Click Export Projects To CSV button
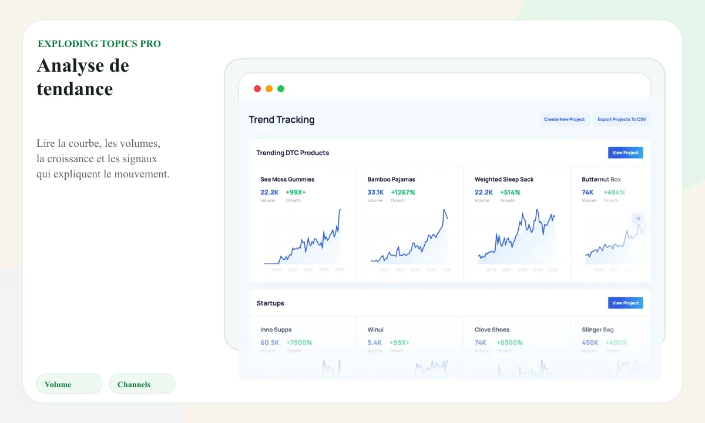The image size is (705, 423). point(622,119)
